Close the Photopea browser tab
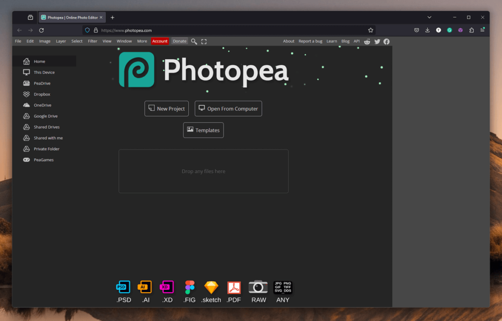502x321 pixels. (x=101, y=17)
